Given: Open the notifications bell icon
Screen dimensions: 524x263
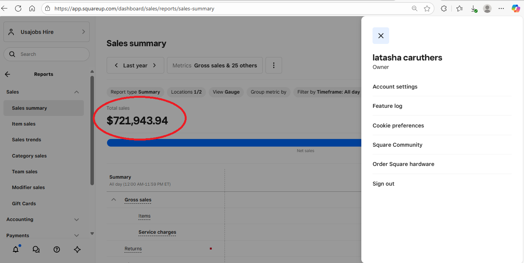Looking at the screenshot, I should click(16, 250).
